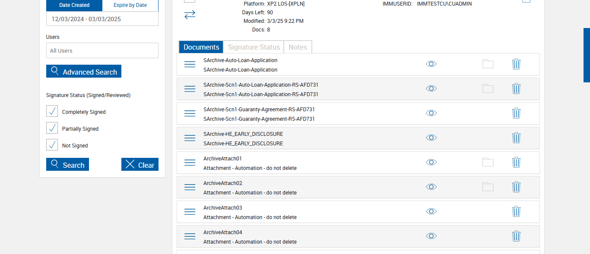This screenshot has height=254, width=590.
Task: View SArchive-Scn1-Guaranty-Agreement-RS-AFD731 with eye icon
Action: (x=431, y=113)
